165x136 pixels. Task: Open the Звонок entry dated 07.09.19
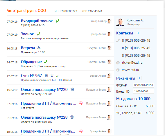pyautogui.click(x=27, y=34)
